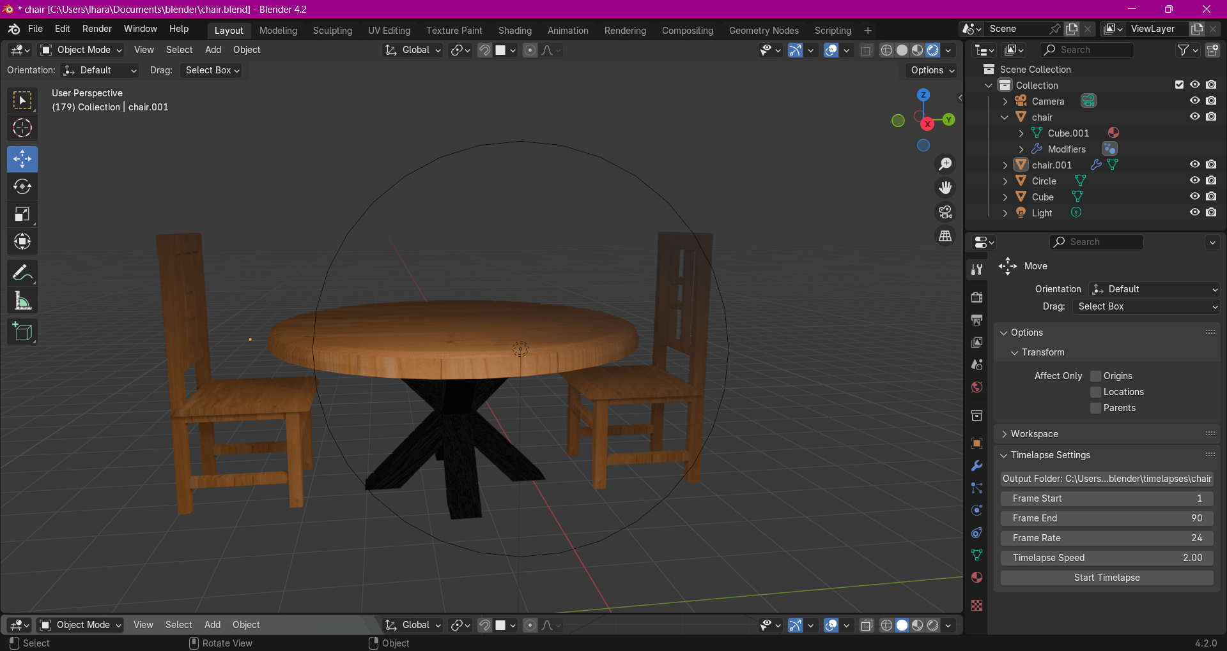Open the Object Mode dropdown in top header
The image size is (1227, 651).
point(81,50)
